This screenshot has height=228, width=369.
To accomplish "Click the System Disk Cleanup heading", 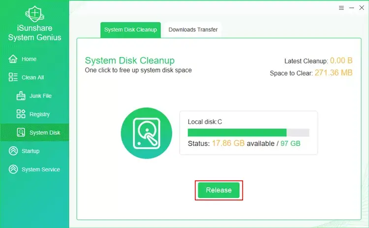I will tap(130, 61).
